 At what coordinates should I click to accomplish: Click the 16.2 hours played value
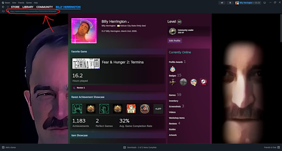[78, 75]
